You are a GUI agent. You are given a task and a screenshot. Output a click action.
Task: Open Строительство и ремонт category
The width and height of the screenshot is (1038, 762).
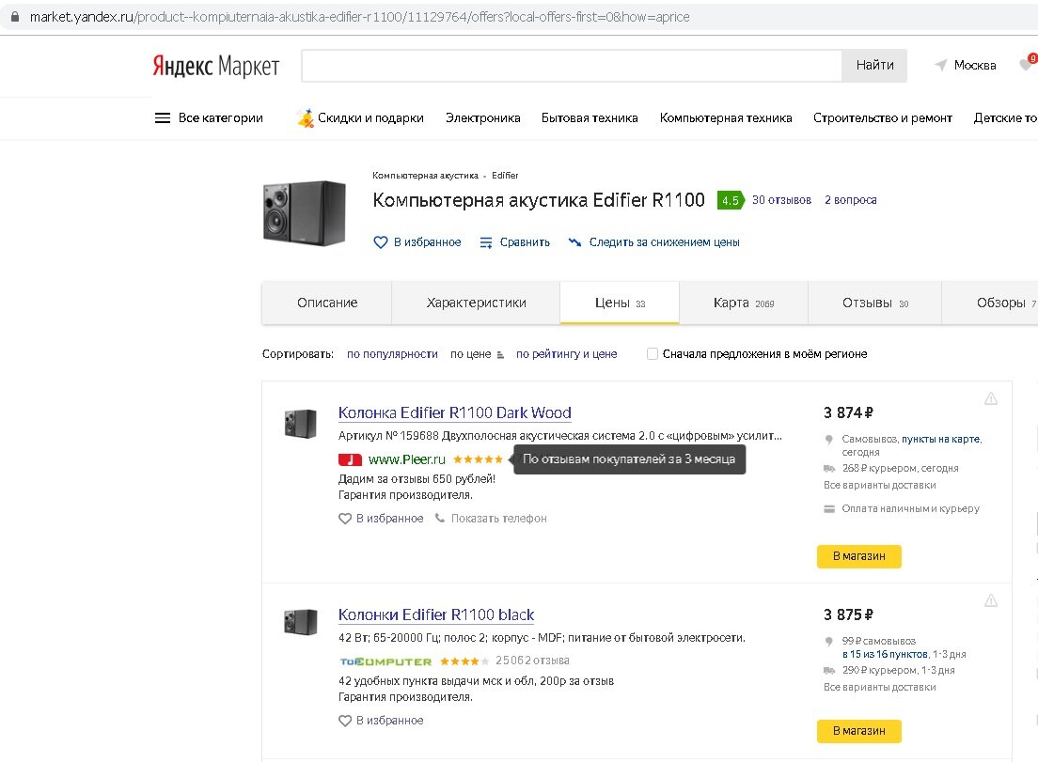click(883, 117)
